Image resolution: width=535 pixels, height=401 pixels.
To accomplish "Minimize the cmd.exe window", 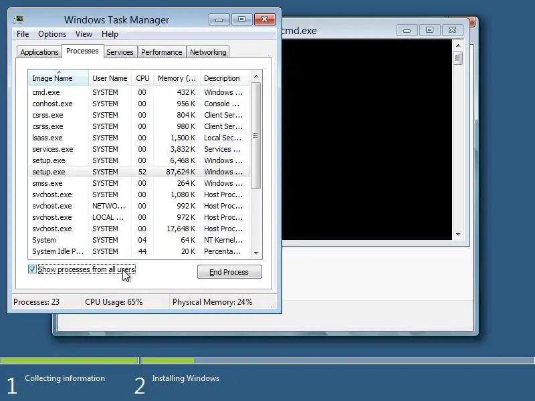I will pyautogui.click(x=407, y=30).
